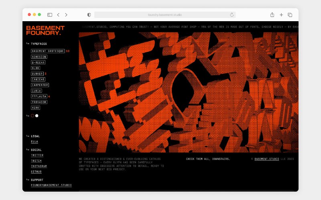Open the Instagram link
The width and height of the screenshot is (321, 200).
point(39,166)
